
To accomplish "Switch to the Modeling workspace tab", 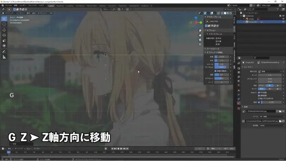I will pos(60,6).
